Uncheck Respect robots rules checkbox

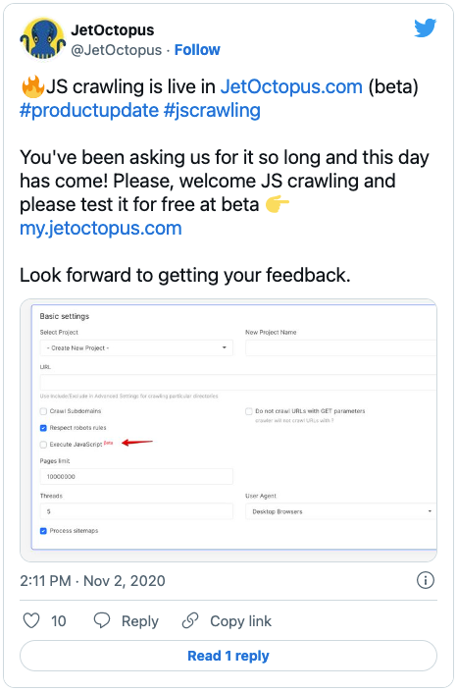coord(43,428)
